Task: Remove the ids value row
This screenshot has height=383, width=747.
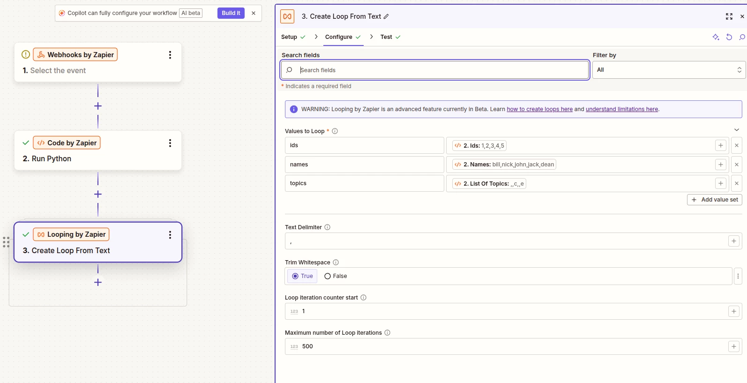Action: coord(737,145)
